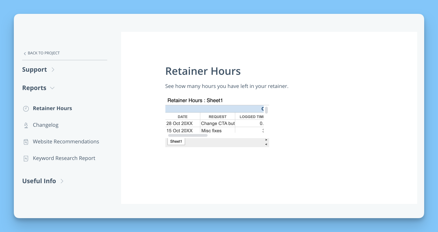Click the Reports section heading

point(34,88)
